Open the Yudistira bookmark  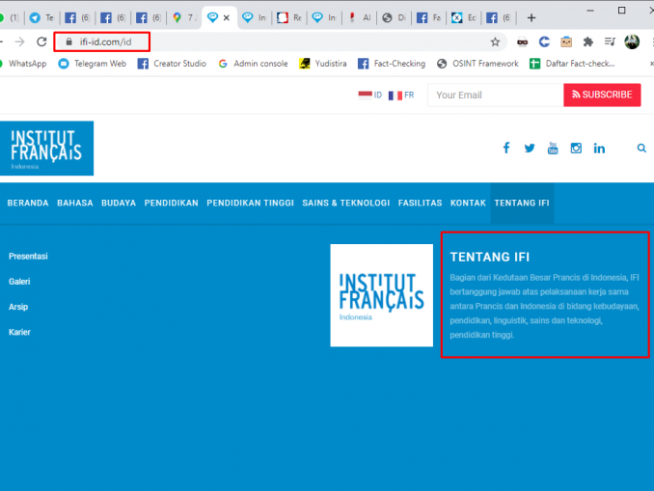point(323,64)
